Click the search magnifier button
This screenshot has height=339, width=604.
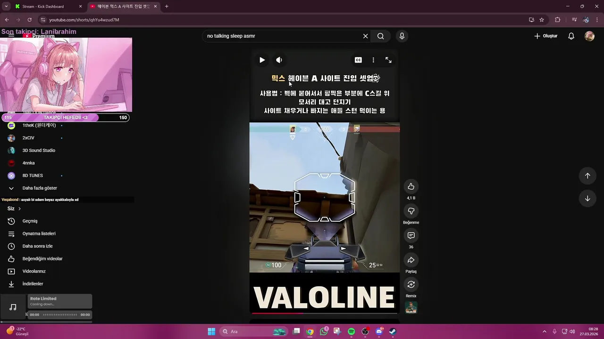point(381,36)
